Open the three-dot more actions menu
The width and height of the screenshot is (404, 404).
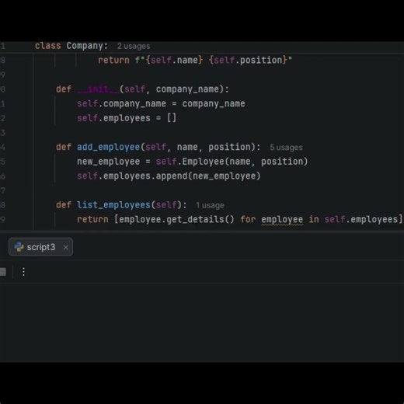(23, 272)
